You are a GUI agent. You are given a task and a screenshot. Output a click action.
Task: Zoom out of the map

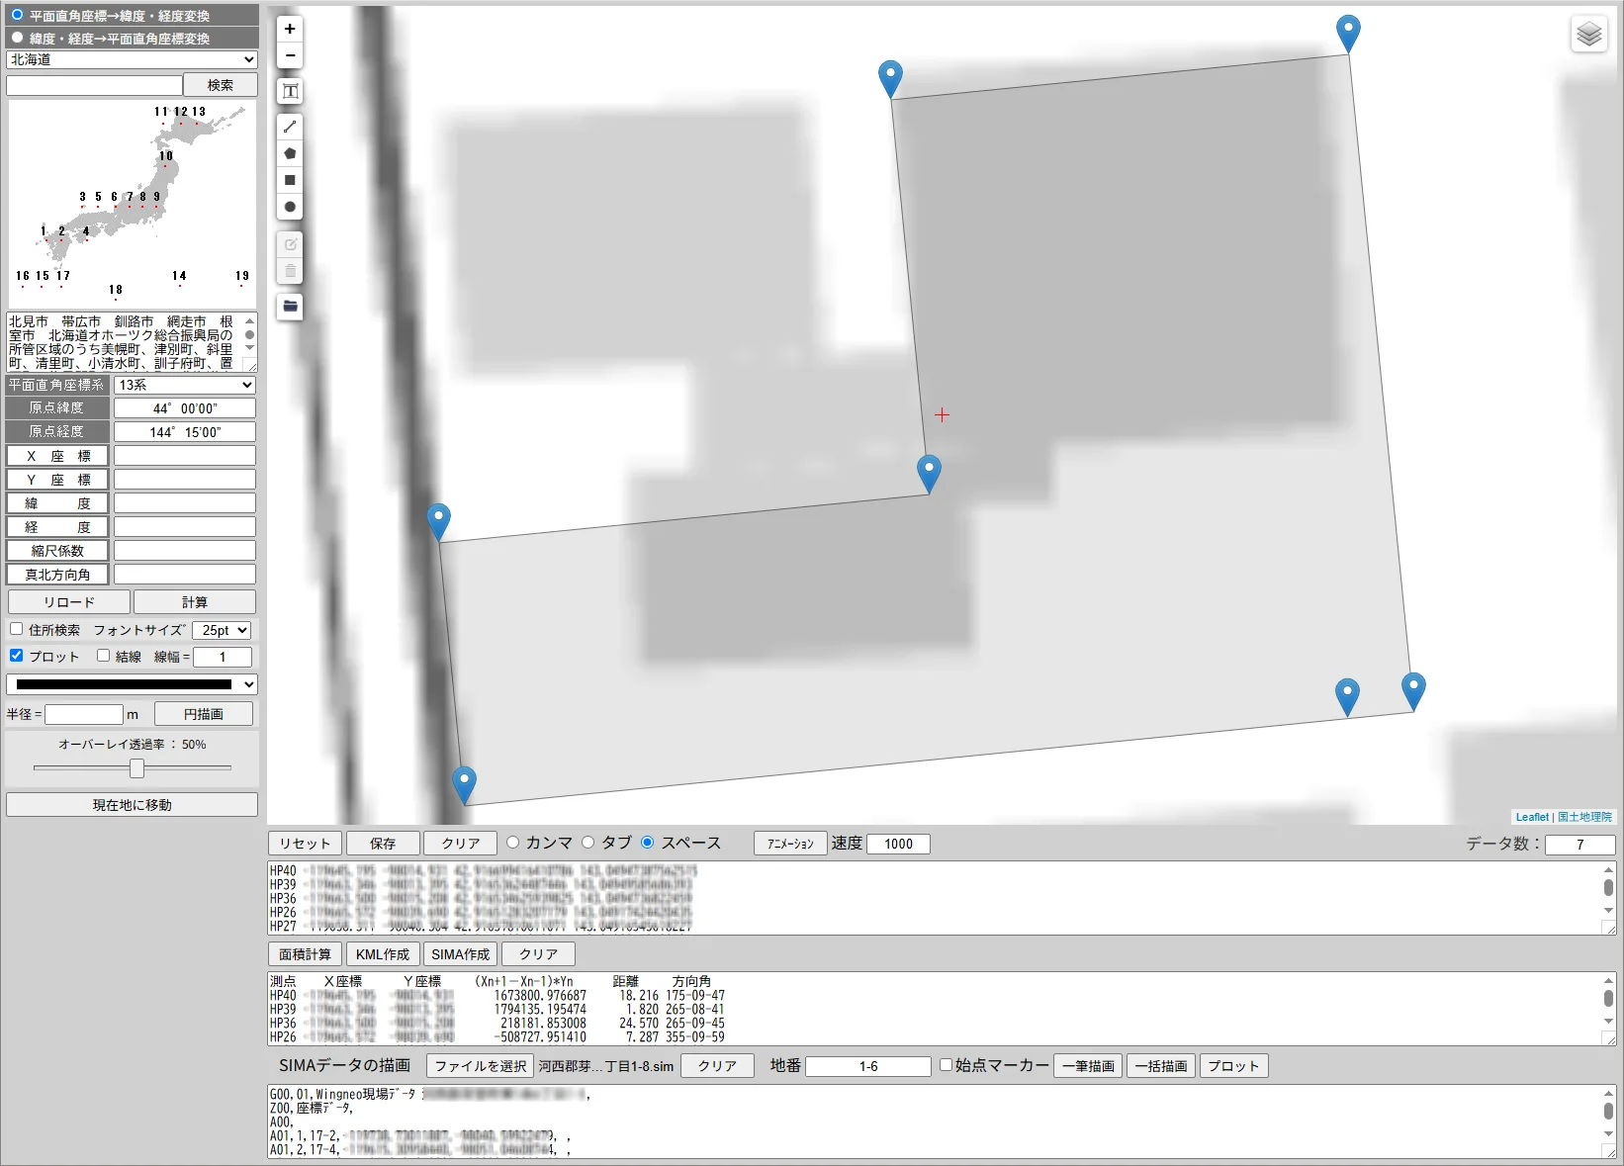[x=290, y=56]
